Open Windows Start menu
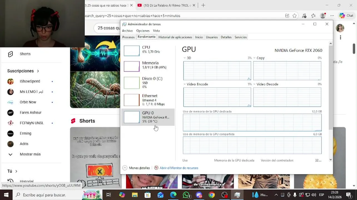 (x=6, y=195)
